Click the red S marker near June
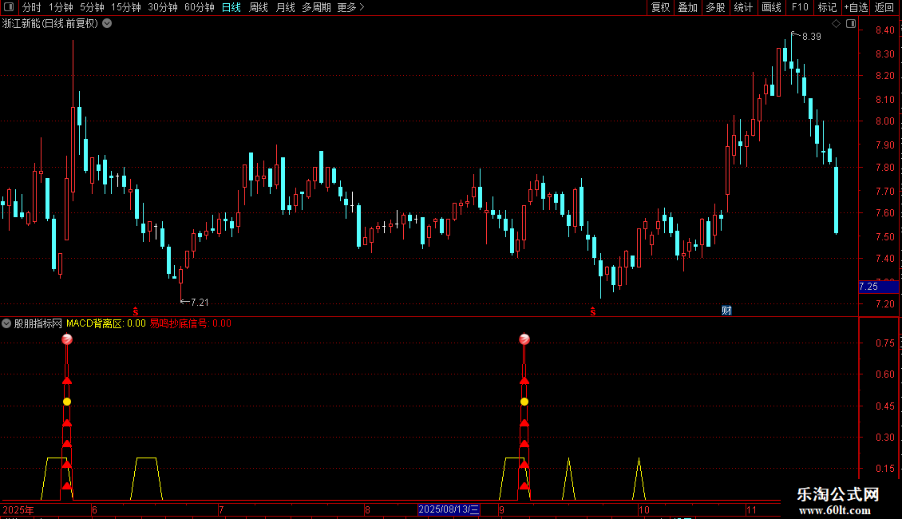The width and height of the screenshot is (902, 519). [136, 311]
